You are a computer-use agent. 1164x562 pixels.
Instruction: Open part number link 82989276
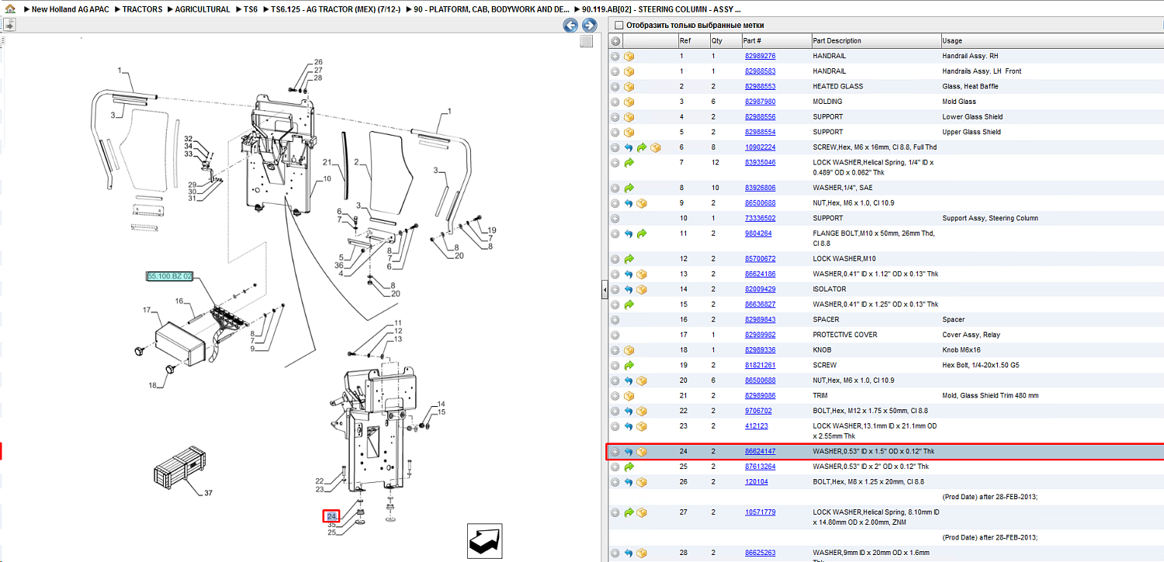(x=760, y=56)
